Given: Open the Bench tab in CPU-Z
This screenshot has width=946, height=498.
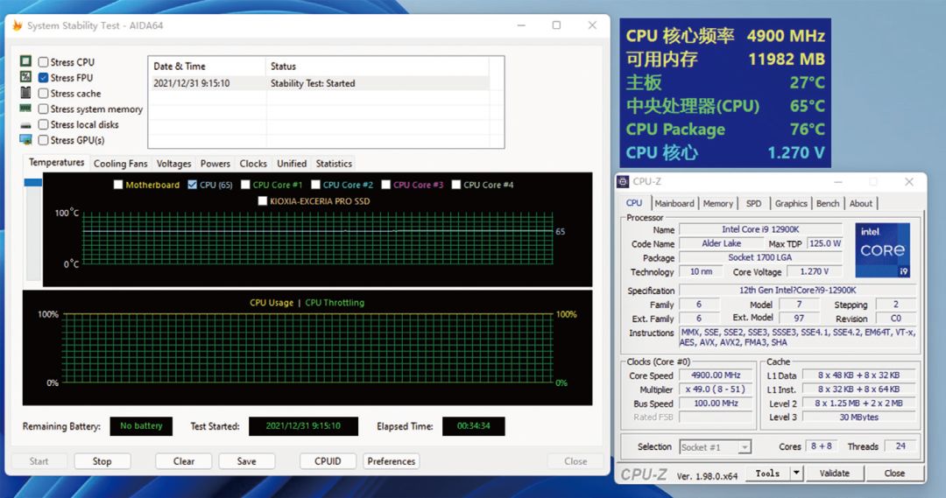Looking at the screenshot, I should click(x=828, y=204).
